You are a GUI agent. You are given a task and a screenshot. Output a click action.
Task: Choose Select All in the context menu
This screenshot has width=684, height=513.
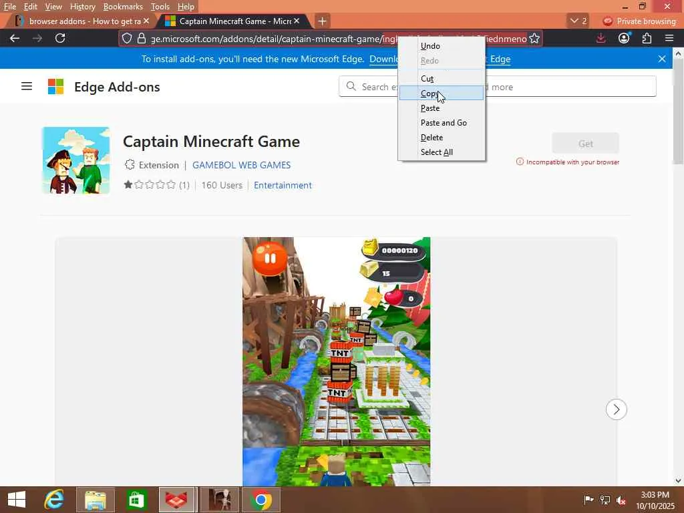pyautogui.click(x=442, y=152)
